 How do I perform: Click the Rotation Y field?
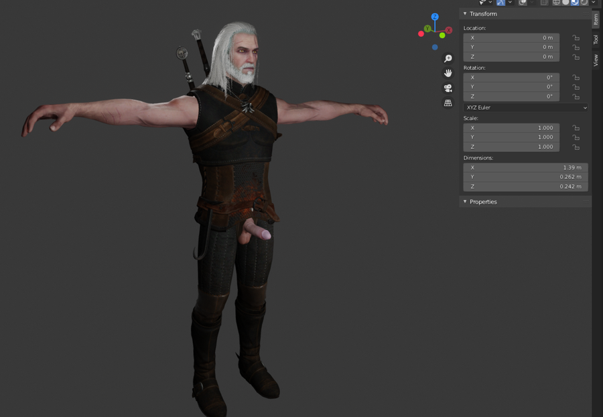[511, 87]
